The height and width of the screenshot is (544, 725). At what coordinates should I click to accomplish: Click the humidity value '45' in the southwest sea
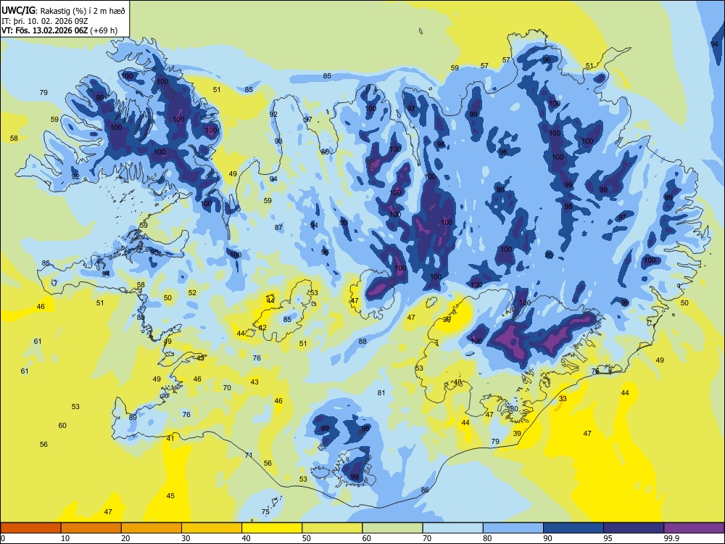click(x=170, y=496)
